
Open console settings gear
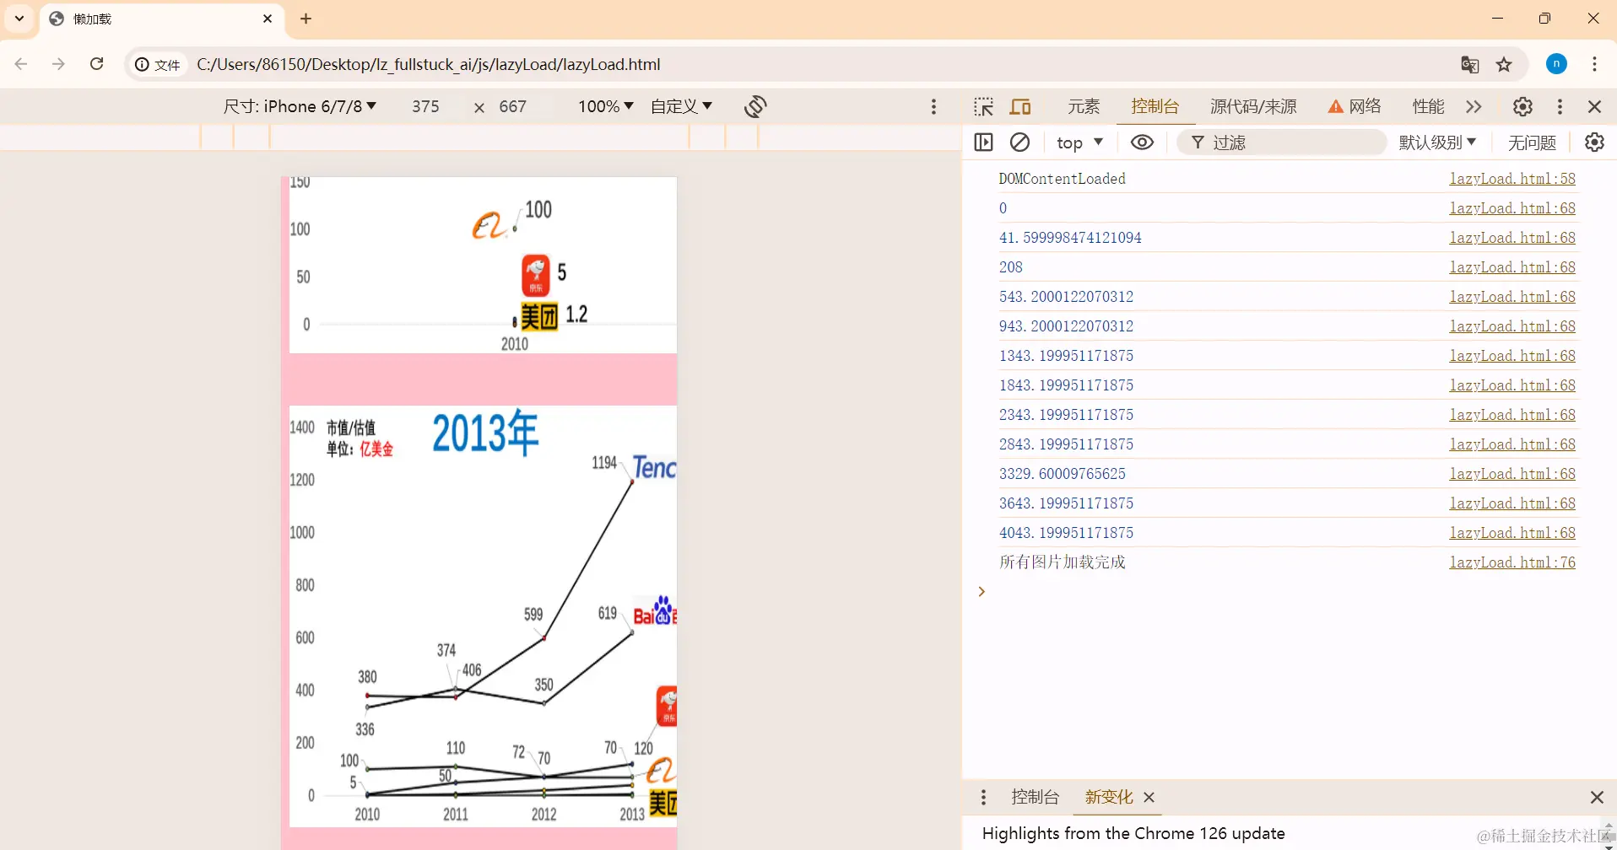coord(1594,143)
